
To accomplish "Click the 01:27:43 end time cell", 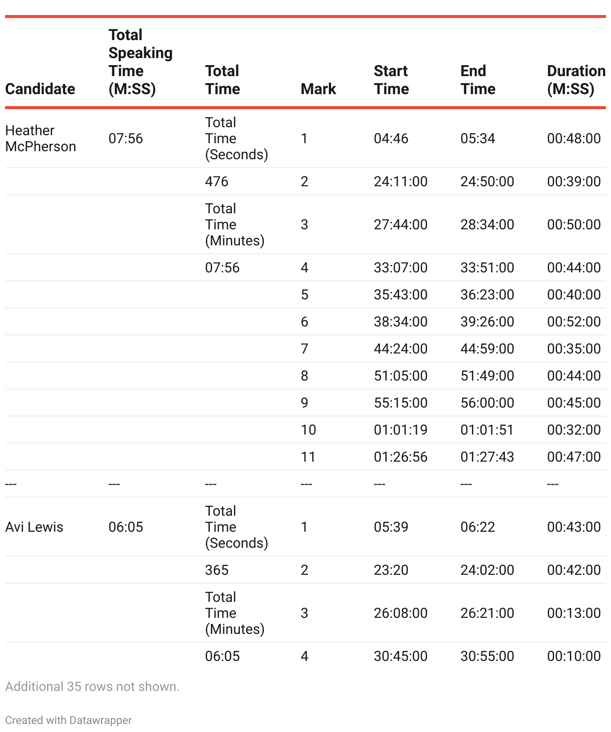I will [x=487, y=457].
